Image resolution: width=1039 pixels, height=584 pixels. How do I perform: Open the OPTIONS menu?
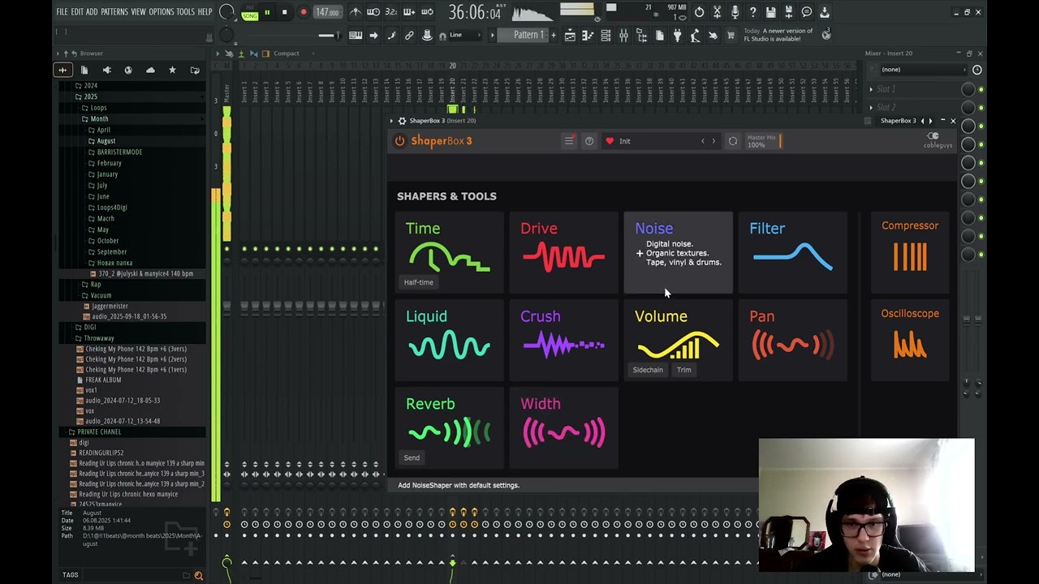(x=161, y=12)
